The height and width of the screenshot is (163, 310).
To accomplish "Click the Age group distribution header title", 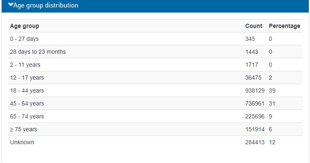I will click(x=45, y=5).
